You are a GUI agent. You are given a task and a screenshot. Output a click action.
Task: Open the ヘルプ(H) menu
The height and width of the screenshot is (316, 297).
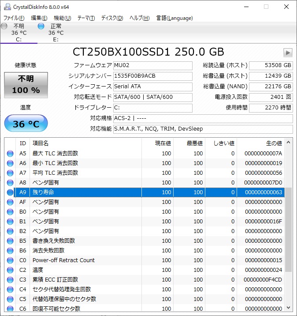pos(139,18)
